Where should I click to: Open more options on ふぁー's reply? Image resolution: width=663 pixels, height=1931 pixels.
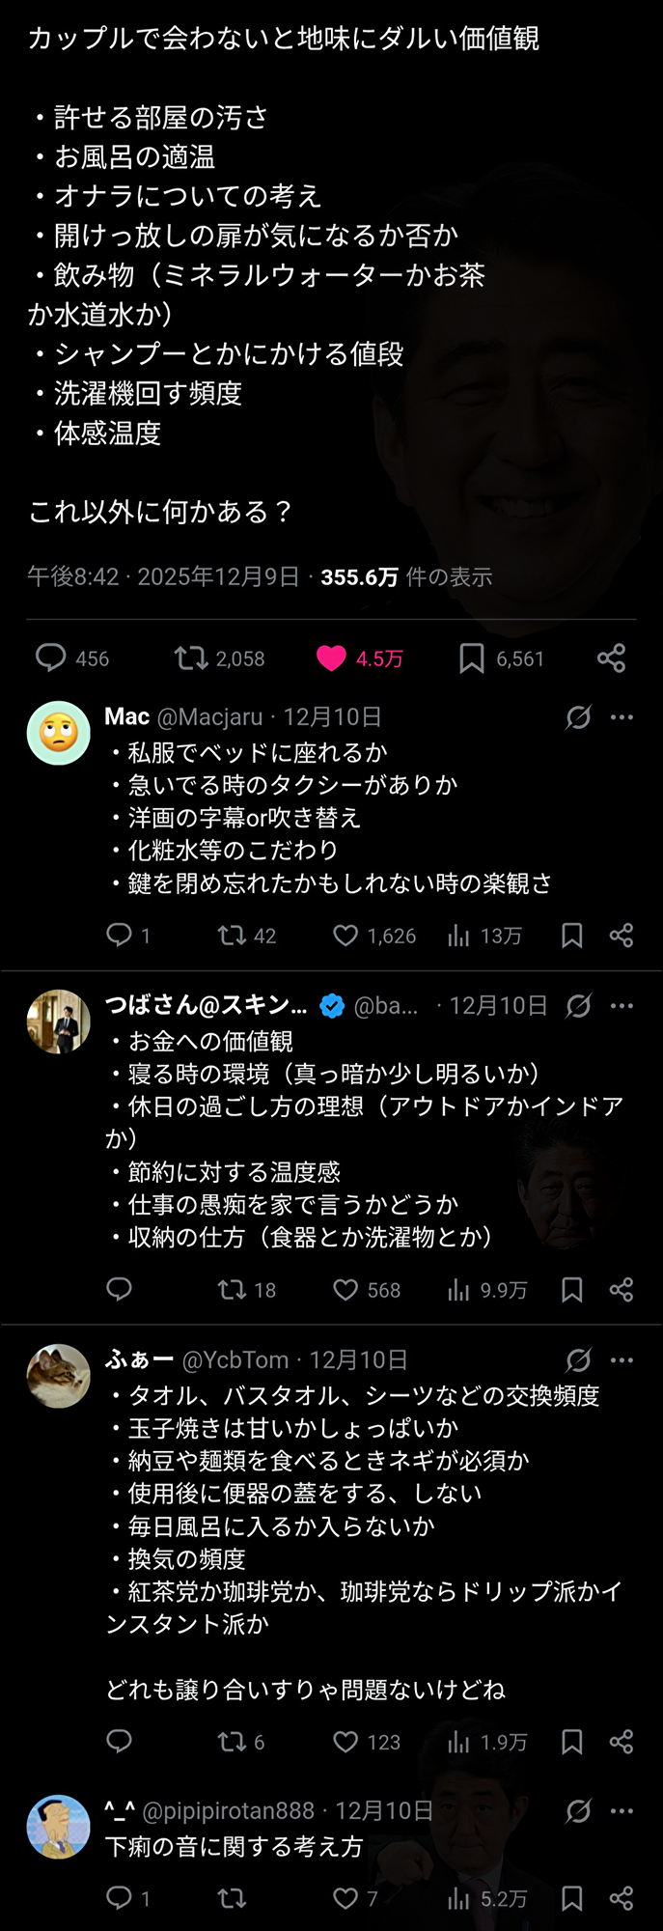622,1360
